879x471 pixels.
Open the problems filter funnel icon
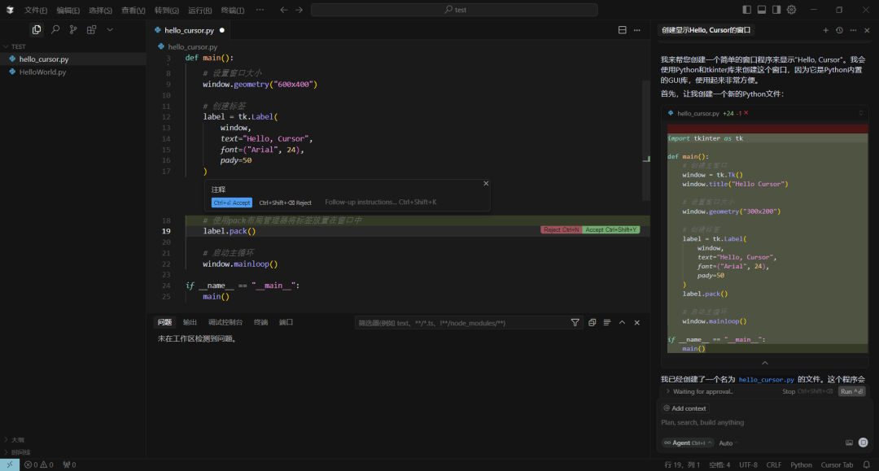coord(575,323)
